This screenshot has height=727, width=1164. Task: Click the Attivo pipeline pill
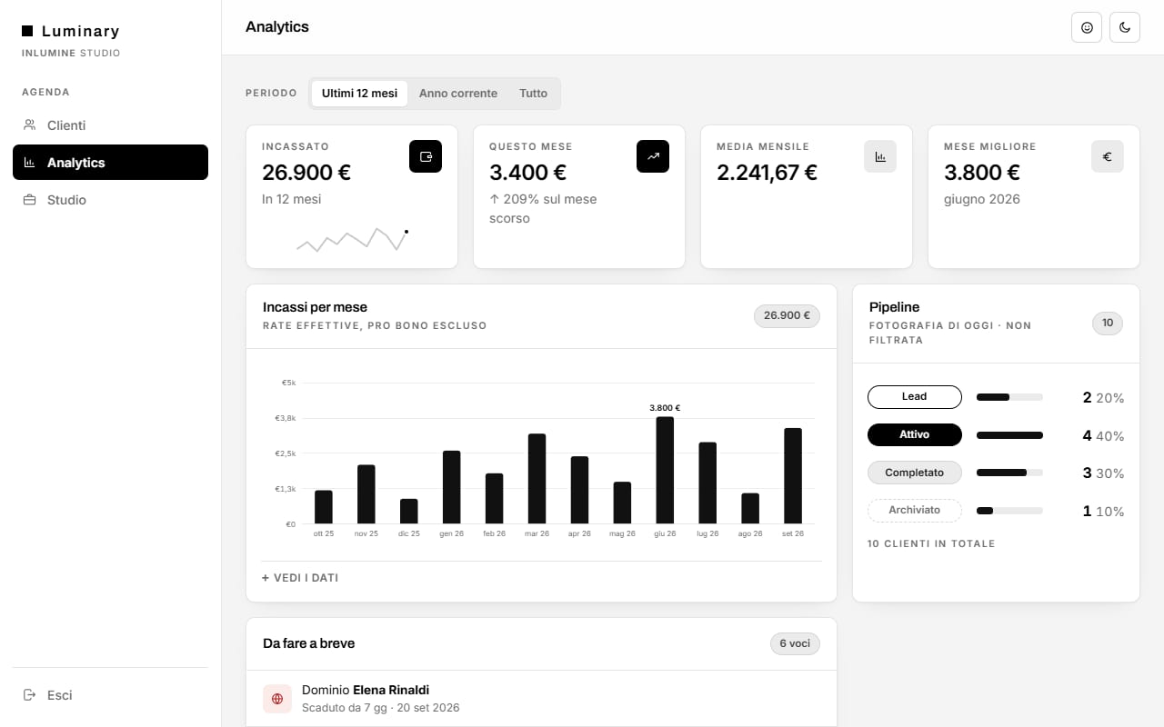tap(915, 435)
